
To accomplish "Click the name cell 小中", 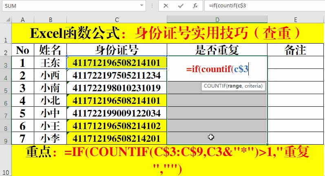I will pyautogui.click(x=51, y=113).
